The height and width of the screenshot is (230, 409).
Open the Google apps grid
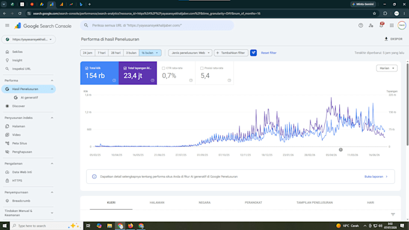click(392, 26)
